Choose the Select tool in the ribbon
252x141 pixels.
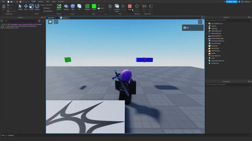pyautogui.click(x=20, y=7)
